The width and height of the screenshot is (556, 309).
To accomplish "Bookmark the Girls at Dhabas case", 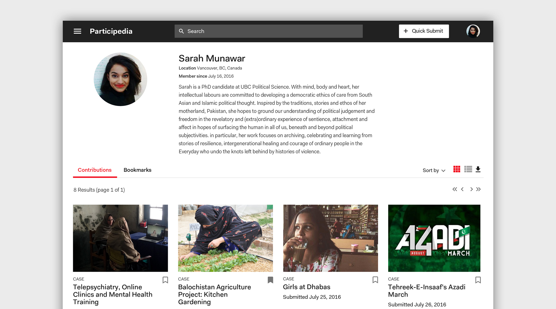I will click(x=375, y=280).
